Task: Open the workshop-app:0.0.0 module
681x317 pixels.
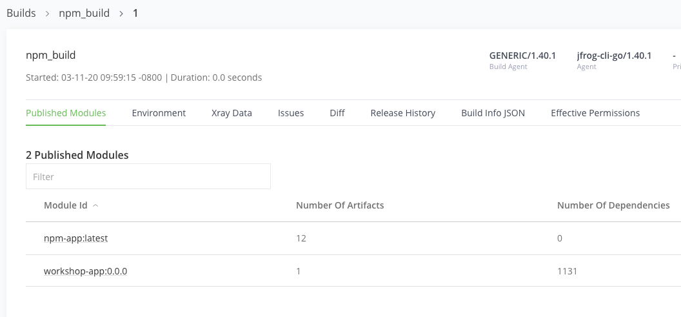Action: pos(86,271)
